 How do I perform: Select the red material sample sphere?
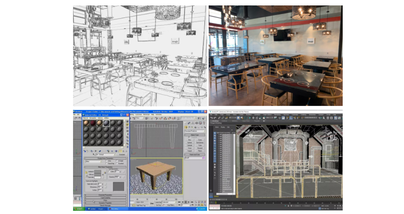coord(93,123)
